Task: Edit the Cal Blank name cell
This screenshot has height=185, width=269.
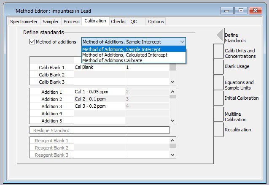Action: (100, 67)
